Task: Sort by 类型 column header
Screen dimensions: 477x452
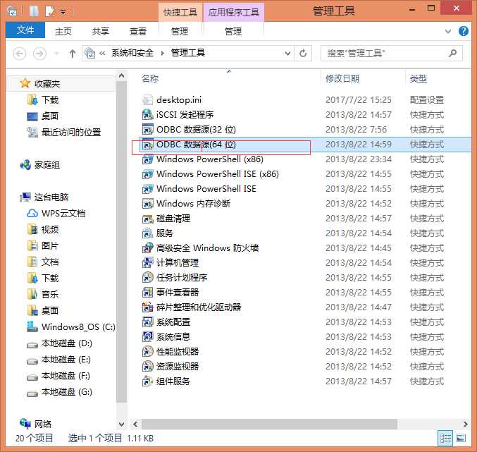Action: point(419,78)
